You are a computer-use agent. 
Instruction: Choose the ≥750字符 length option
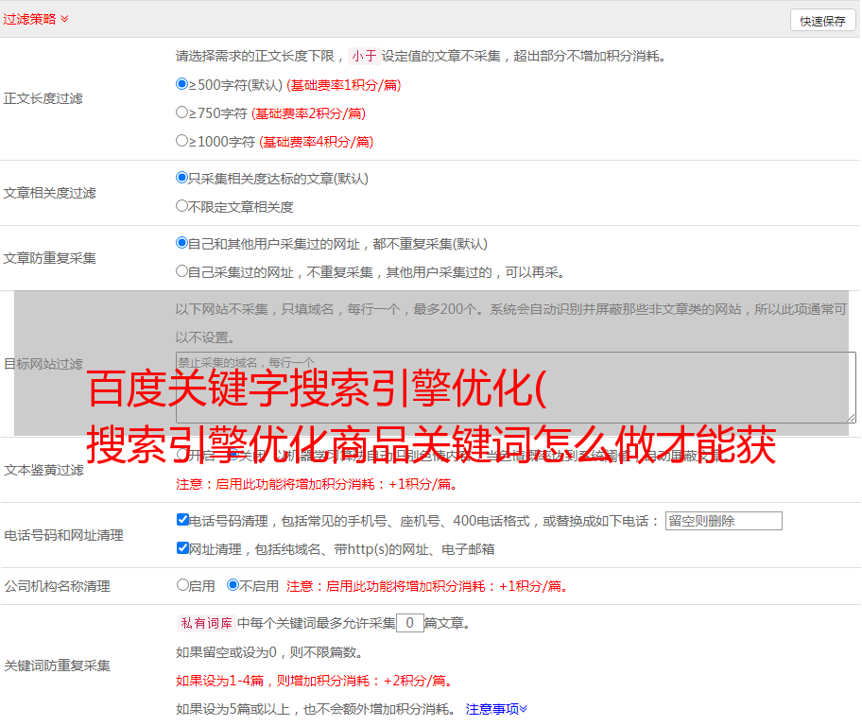(181, 112)
